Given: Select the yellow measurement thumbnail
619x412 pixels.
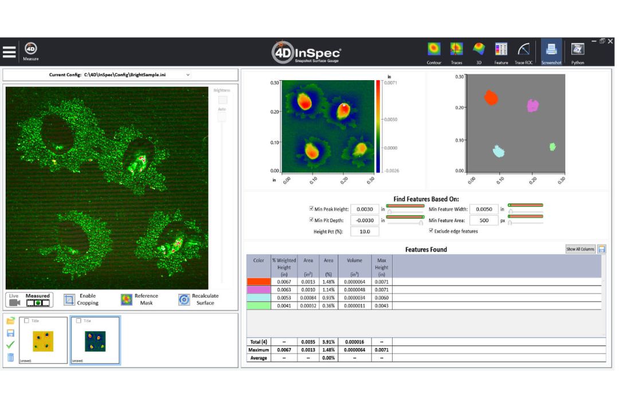Looking at the screenshot, I should click(x=44, y=340).
